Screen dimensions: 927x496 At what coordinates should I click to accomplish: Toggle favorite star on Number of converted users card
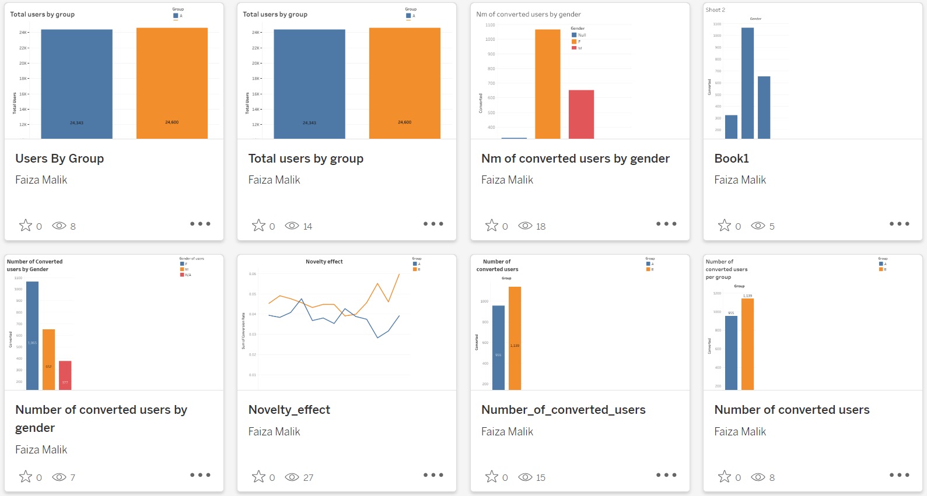725,477
